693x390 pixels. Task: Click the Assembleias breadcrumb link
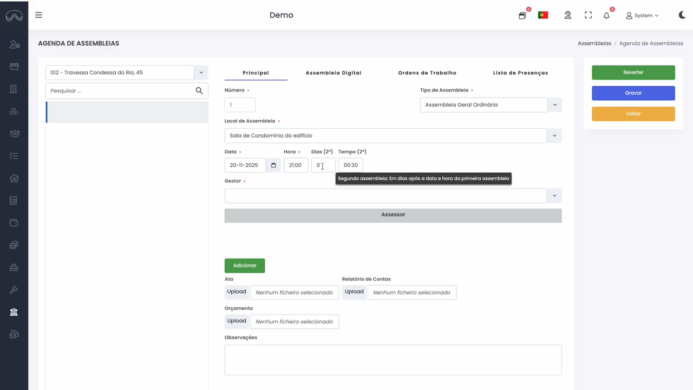click(x=594, y=43)
